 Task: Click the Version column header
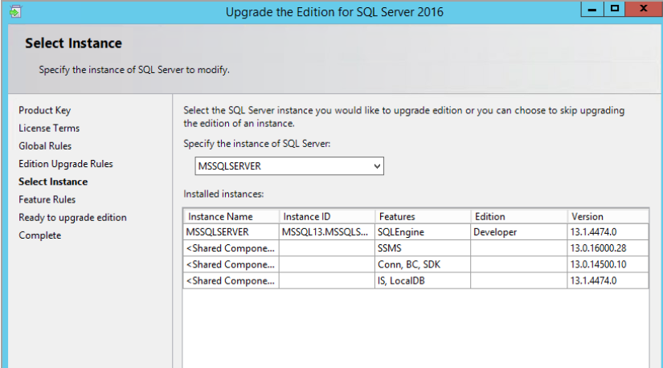(608, 217)
